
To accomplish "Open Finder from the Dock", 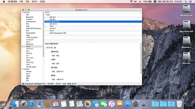I will (x=16, y=104).
